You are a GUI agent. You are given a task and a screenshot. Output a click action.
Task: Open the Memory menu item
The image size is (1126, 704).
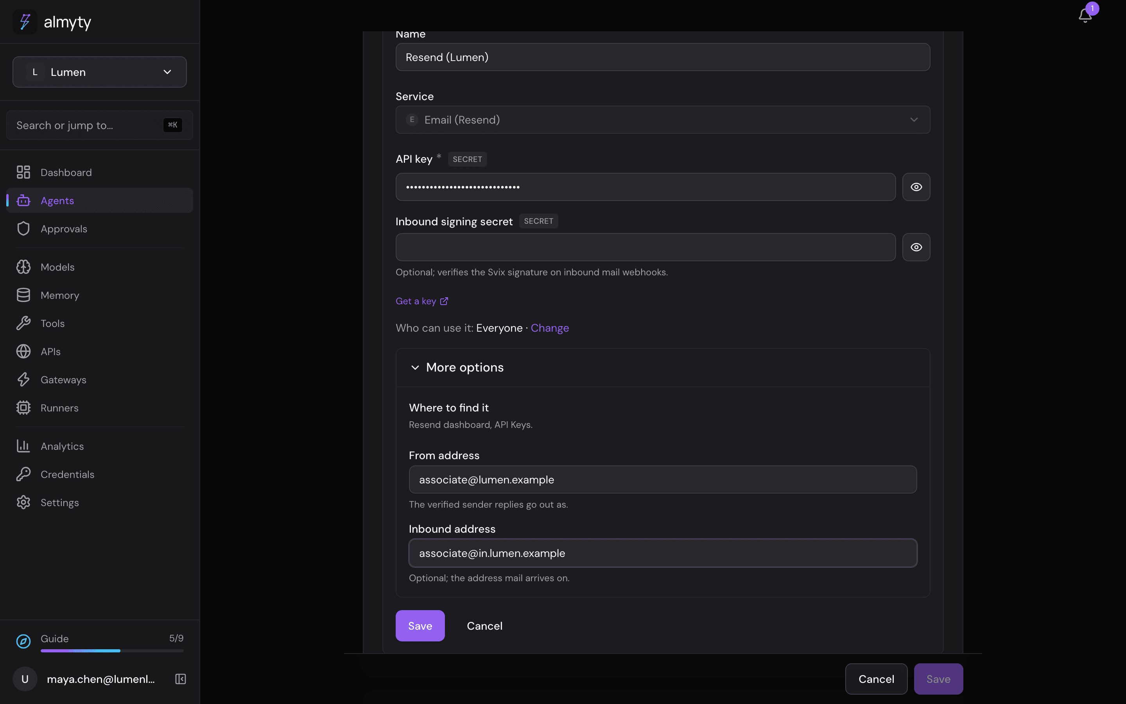coord(100,295)
